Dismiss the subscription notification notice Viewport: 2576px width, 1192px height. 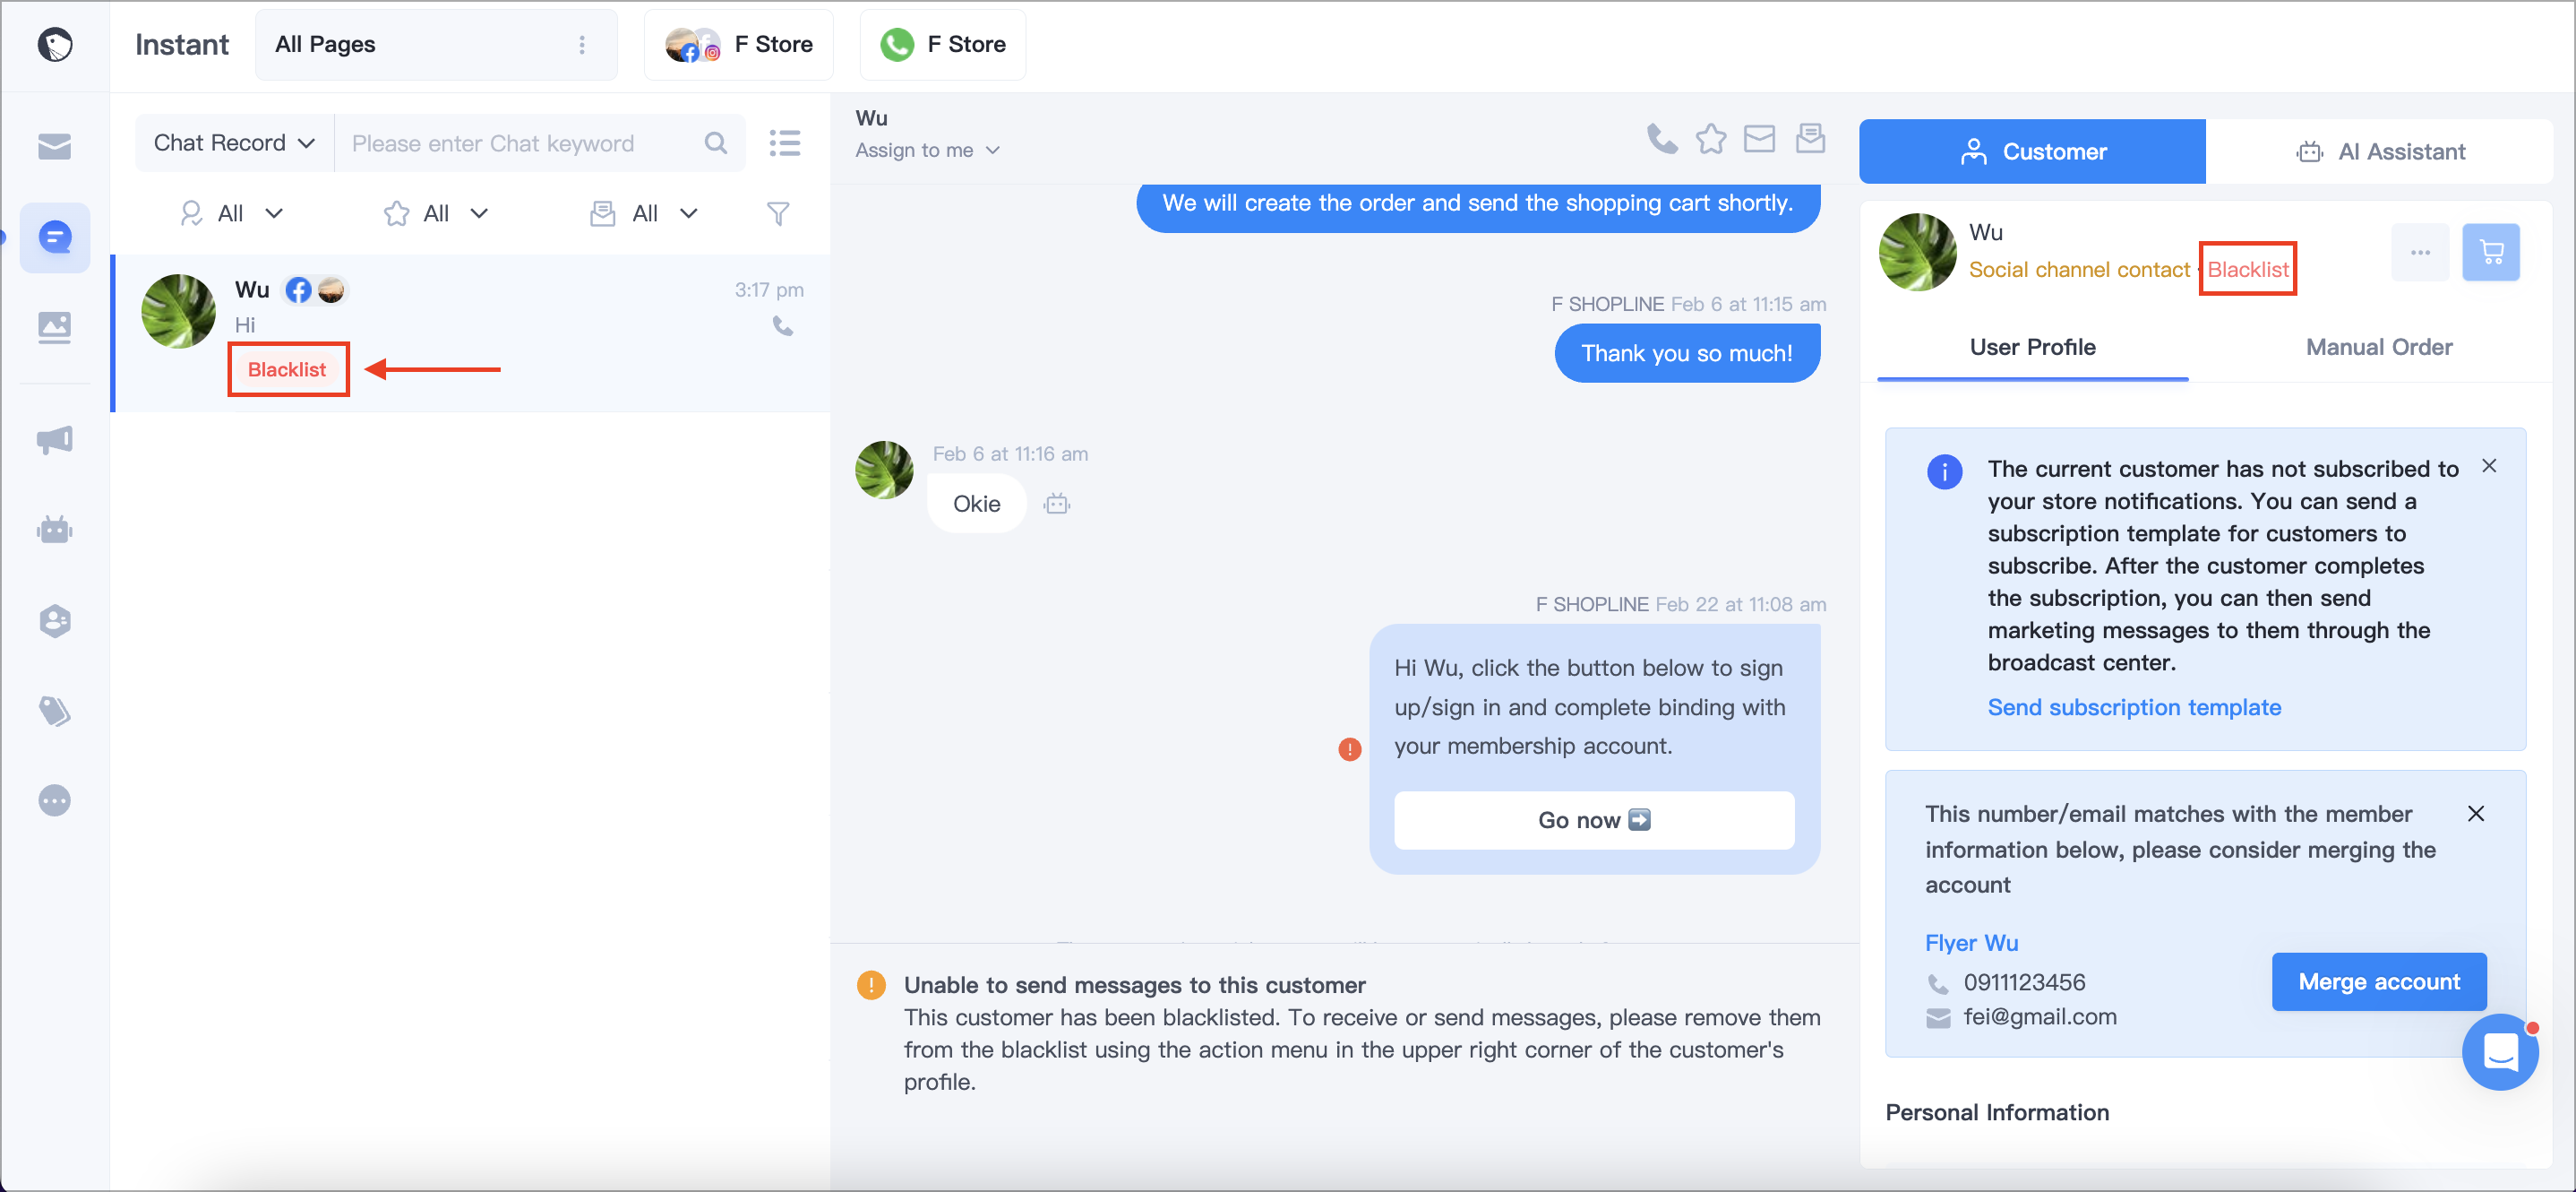2488,466
